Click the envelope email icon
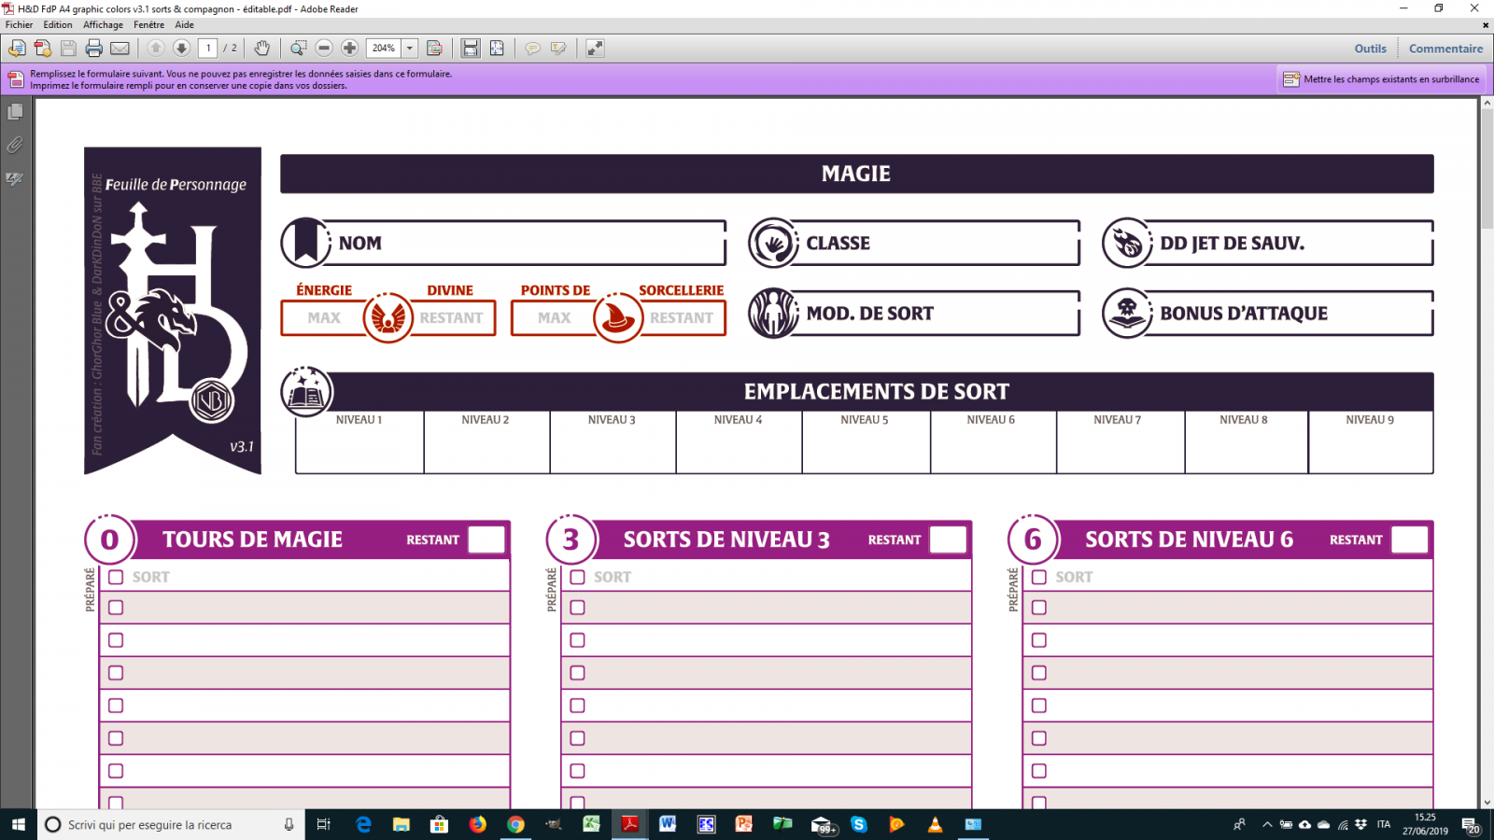The width and height of the screenshot is (1494, 840). 120,49
